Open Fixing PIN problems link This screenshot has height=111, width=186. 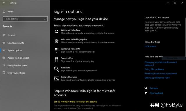(154, 69)
